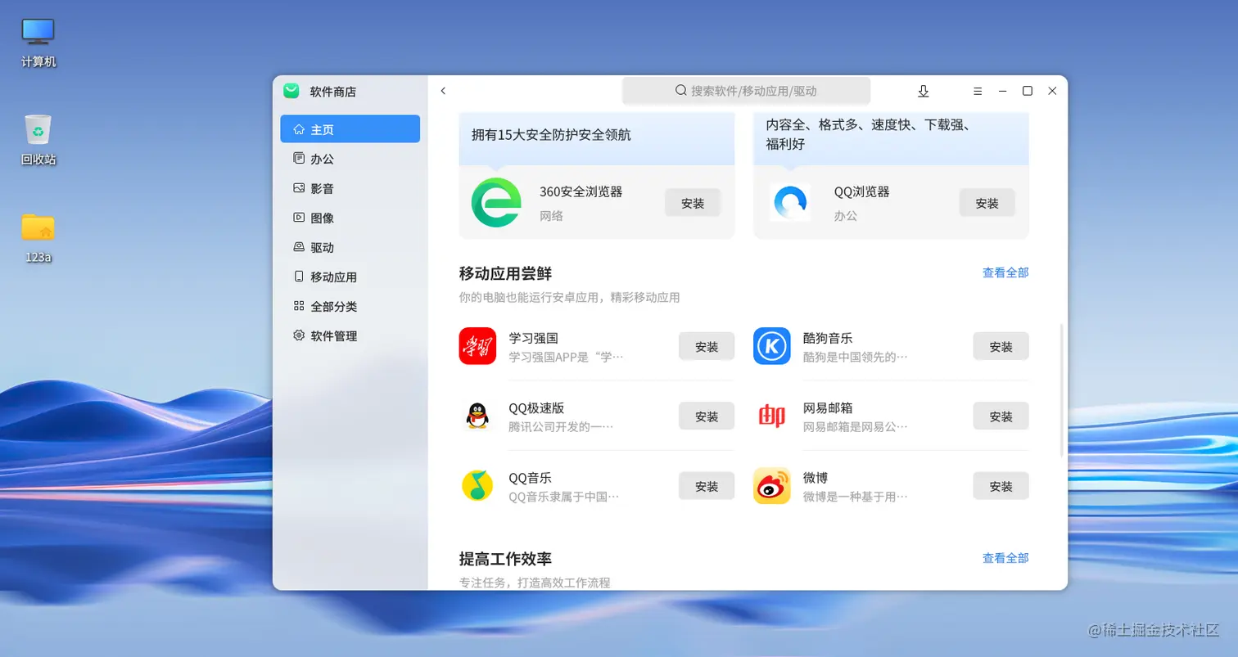Click the 360安全浏览器 name text
Image resolution: width=1238 pixels, height=657 pixels.
tap(581, 191)
